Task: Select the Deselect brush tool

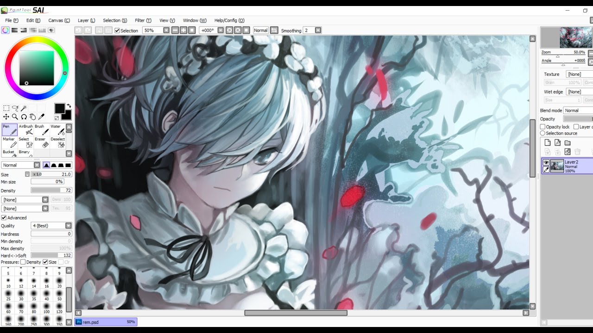Action: pos(57,142)
